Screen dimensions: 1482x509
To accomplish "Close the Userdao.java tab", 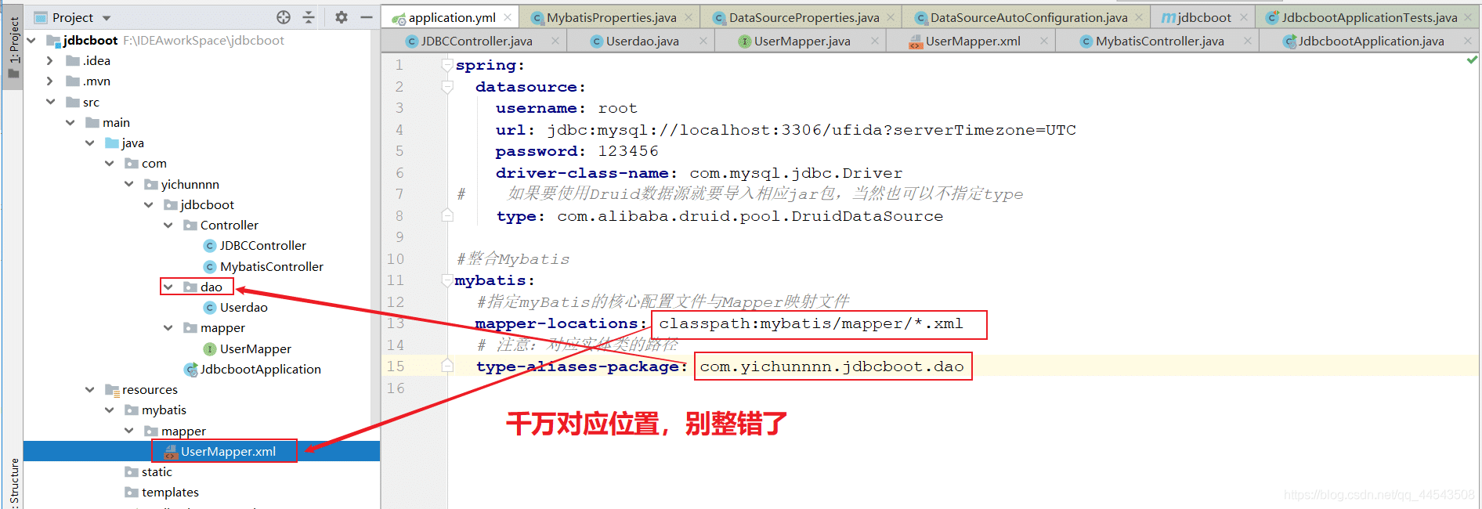I will click(x=703, y=41).
